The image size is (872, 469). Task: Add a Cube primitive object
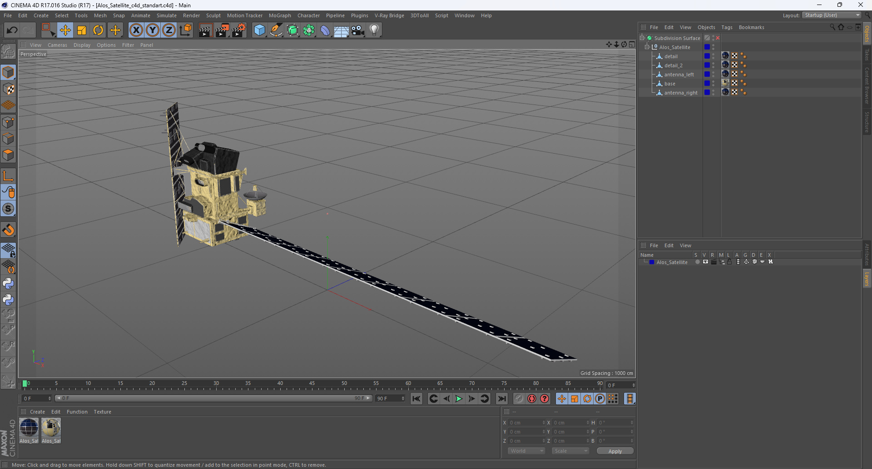point(259,30)
